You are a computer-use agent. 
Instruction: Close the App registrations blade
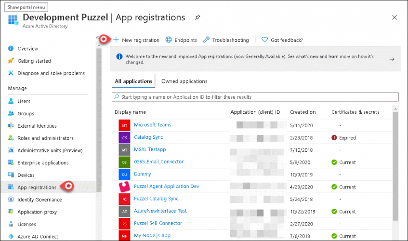[x=395, y=17]
